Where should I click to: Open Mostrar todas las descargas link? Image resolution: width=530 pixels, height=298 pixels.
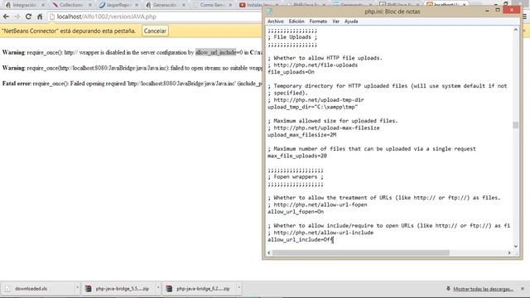483,289
